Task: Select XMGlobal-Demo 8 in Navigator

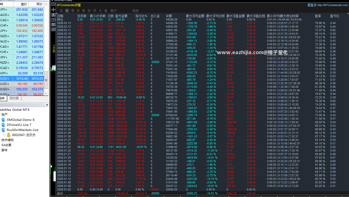Action: tap(20, 120)
